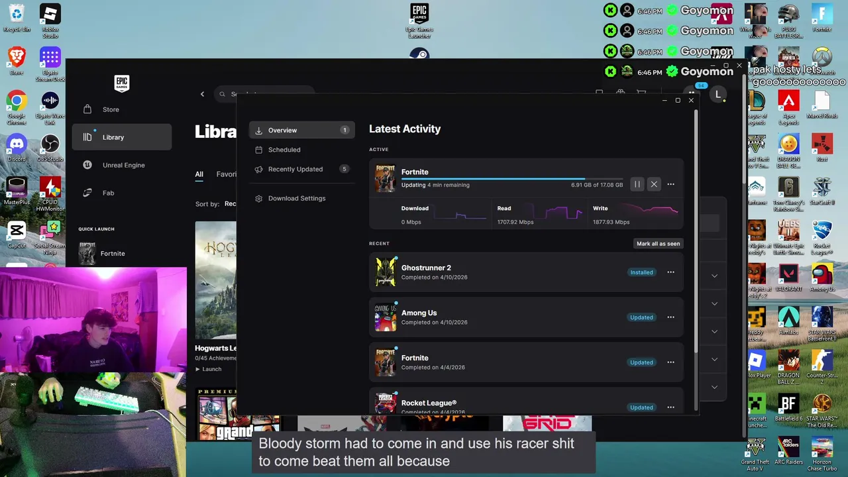
Task: Open StarCraft II desktop shortcut
Action: 822,191
